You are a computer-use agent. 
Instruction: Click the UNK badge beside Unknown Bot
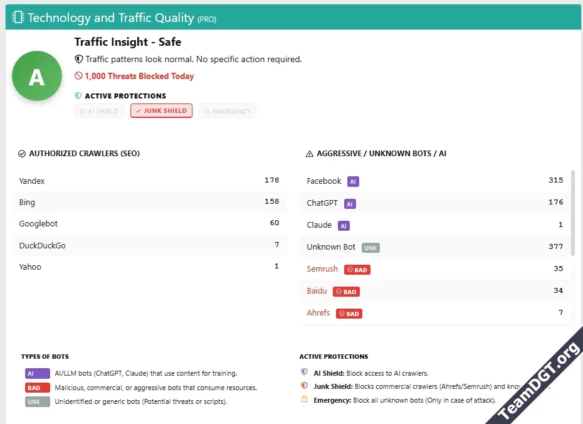point(370,248)
